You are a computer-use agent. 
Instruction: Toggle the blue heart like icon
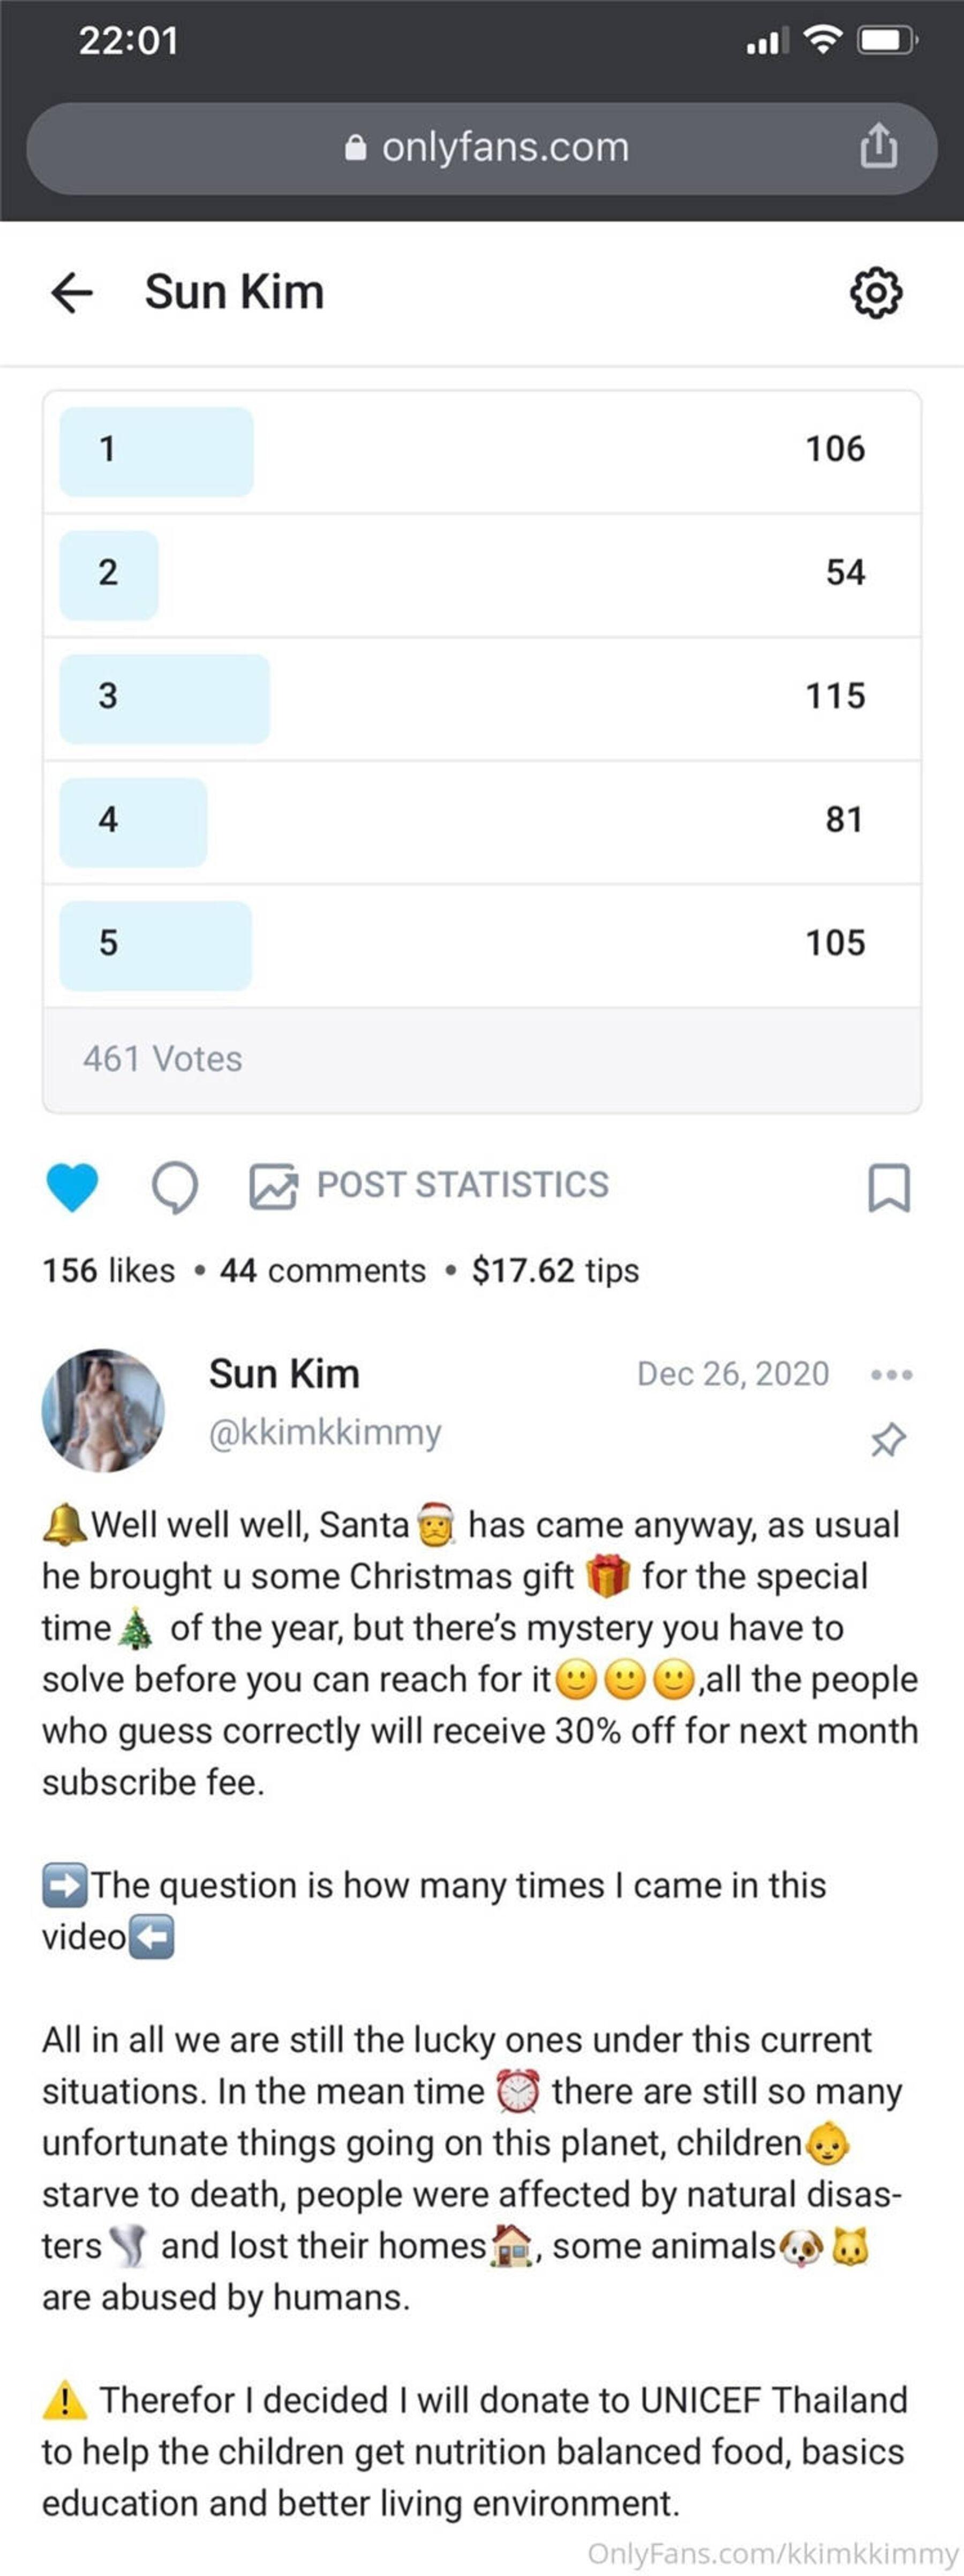coord(72,1187)
